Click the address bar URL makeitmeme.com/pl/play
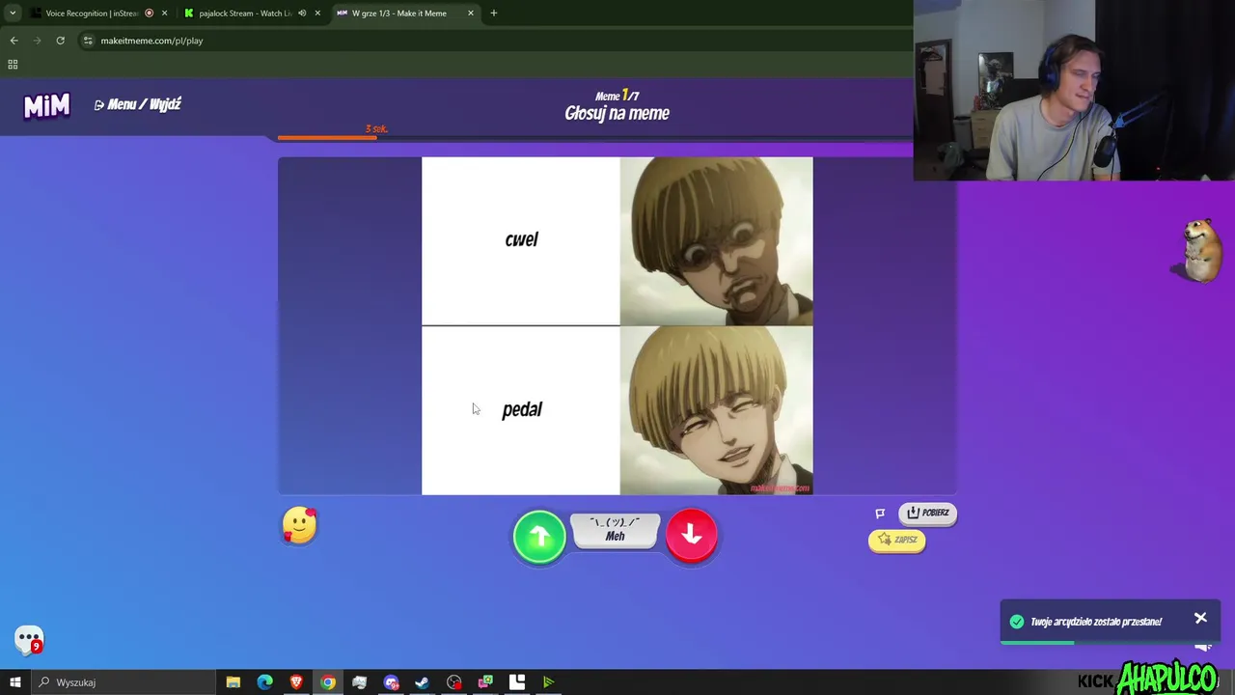The height and width of the screenshot is (695, 1235). click(151, 41)
